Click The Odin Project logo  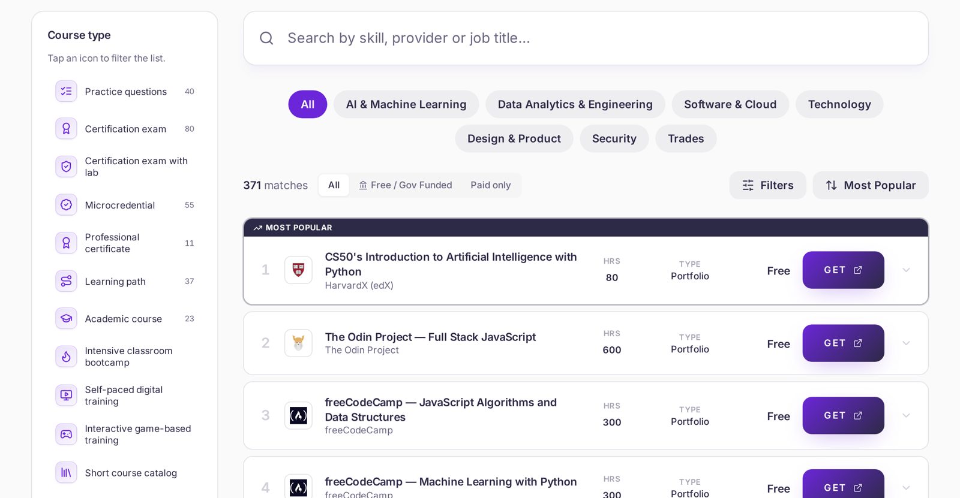(298, 343)
